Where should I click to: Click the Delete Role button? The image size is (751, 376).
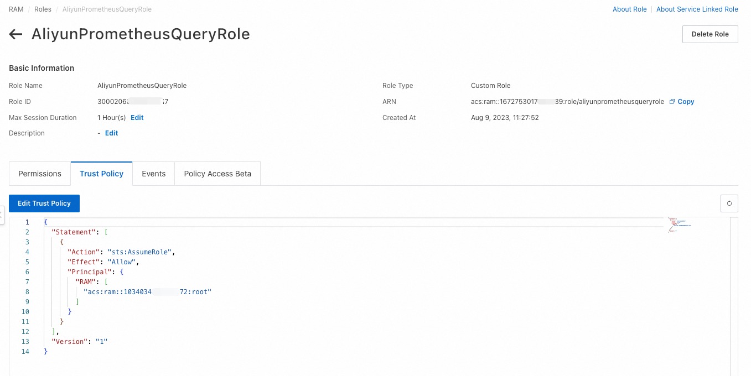[x=710, y=34]
